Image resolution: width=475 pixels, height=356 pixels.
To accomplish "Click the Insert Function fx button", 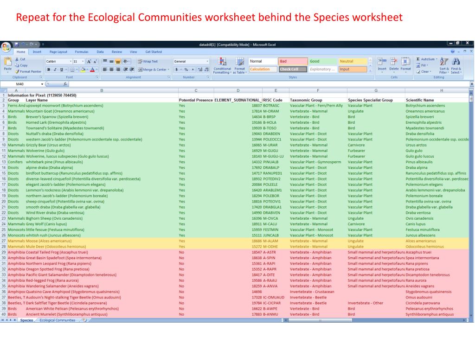I will pyautogui.click(x=65, y=84).
